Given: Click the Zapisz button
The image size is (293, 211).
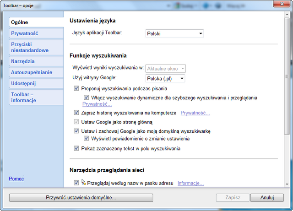Looking at the screenshot, I should [233, 198].
